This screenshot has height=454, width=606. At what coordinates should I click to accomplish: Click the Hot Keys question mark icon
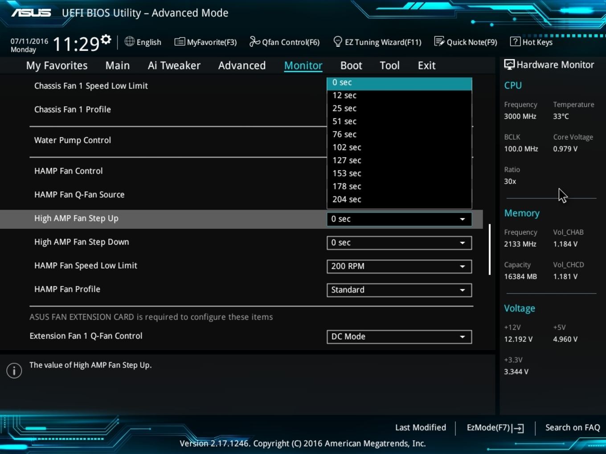click(x=515, y=41)
